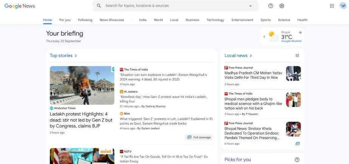Open the Google apps grid
The height and width of the screenshot is (164, 349).
(x=332, y=6)
